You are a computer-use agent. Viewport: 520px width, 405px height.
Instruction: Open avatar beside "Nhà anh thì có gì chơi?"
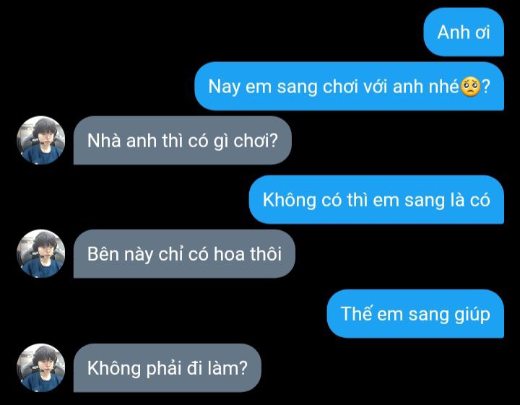point(40,140)
